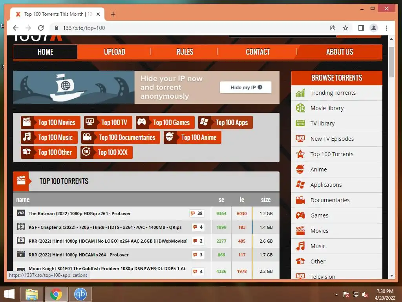Click the Applications windows-flag icon in sidebar

(x=300, y=185)
